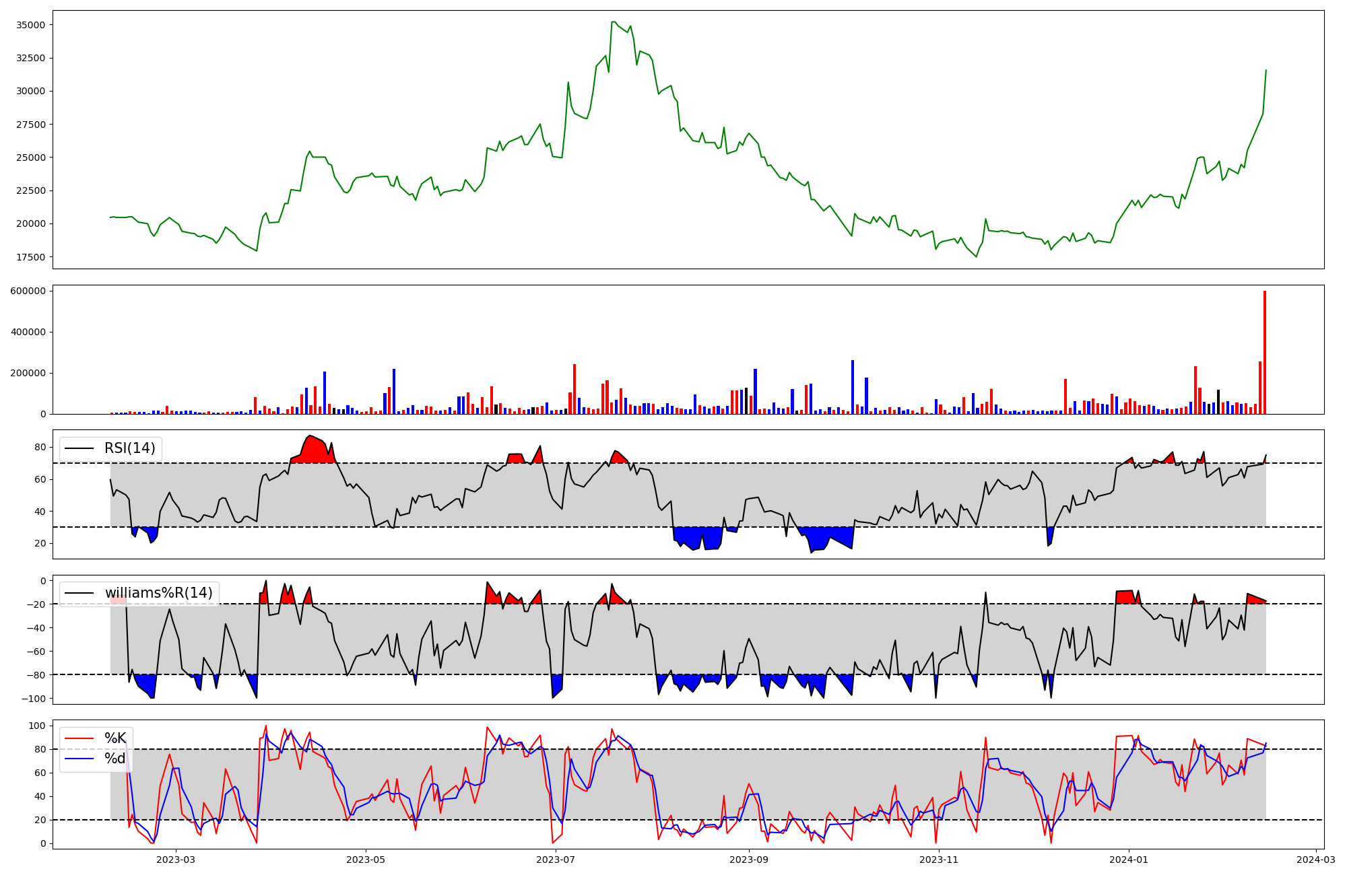Click the largest red RSI overbought area

click(x=313, y=451)
